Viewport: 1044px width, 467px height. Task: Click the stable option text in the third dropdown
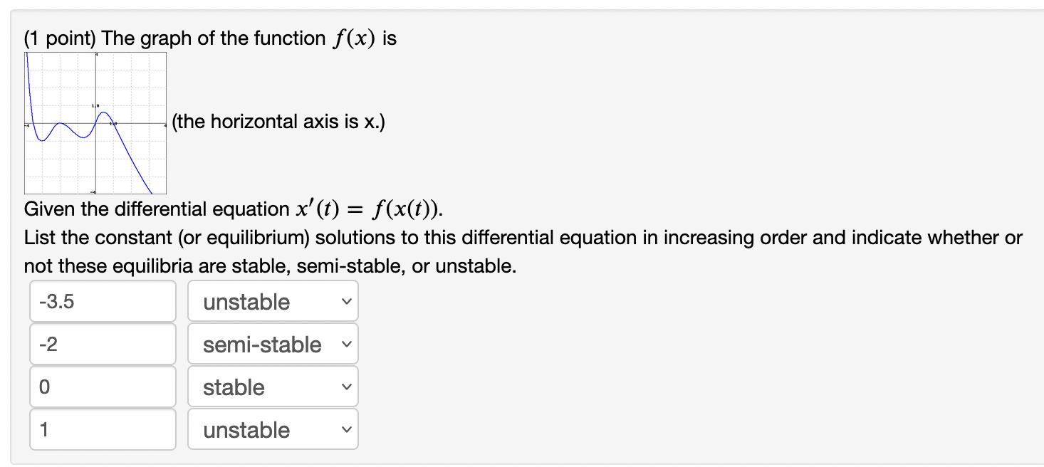click(233, 387)
